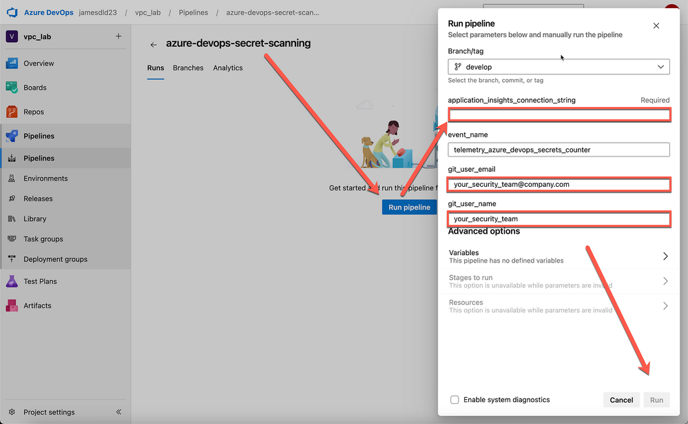Click the Azure DevOps title text
Screen dimensions: 688x424
tap(49, 12)
